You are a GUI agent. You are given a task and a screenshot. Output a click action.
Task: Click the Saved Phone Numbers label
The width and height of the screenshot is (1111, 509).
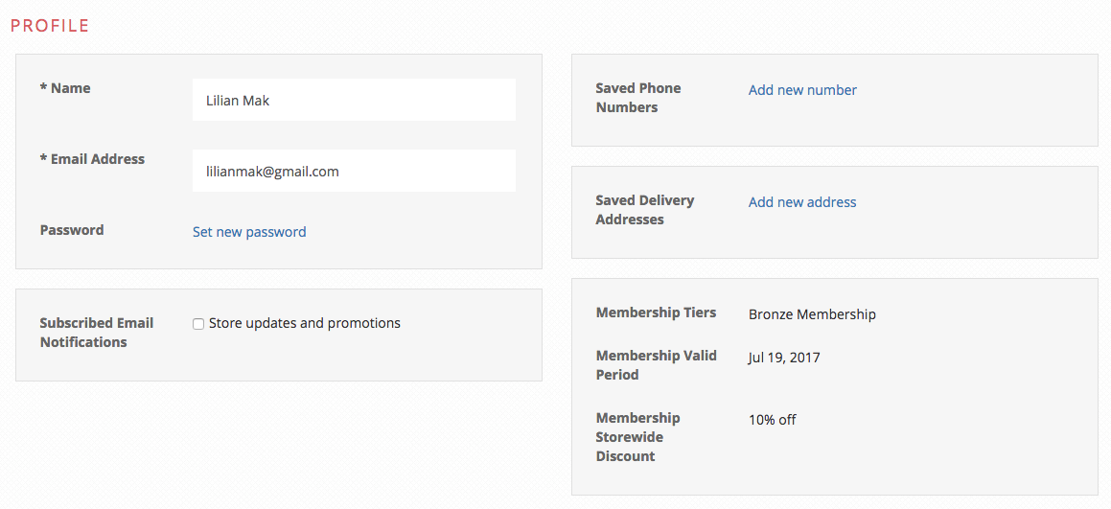click(637, 98)
